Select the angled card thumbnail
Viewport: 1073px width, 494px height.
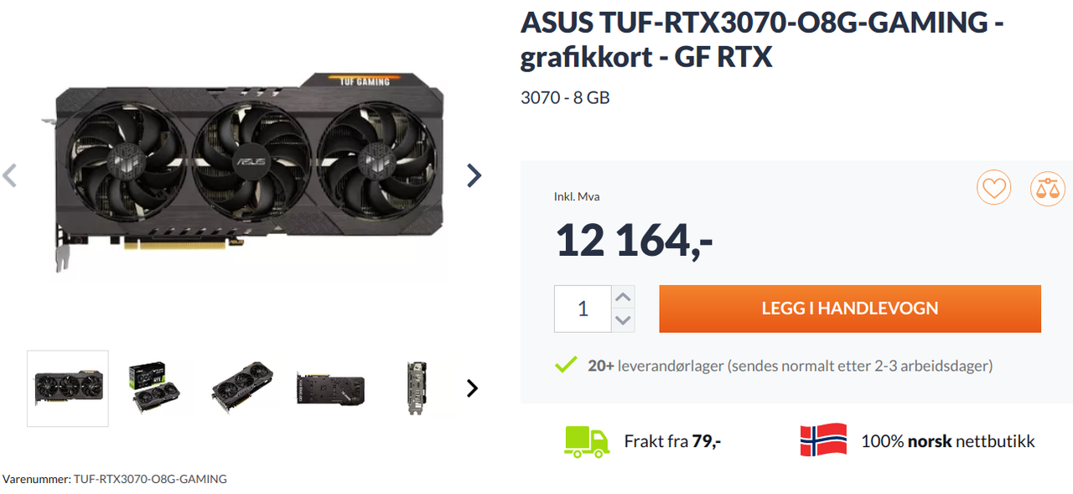tap(242, 388)
